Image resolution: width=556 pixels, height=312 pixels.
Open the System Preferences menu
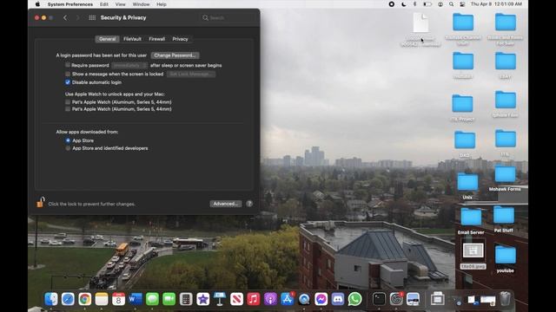[70, 4]
